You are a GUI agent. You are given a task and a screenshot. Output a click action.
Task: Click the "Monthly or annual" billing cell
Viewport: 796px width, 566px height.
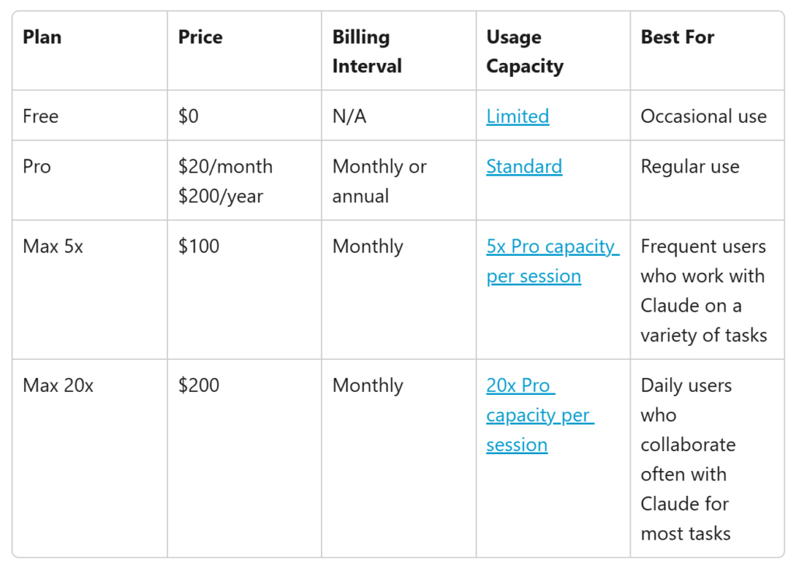(379, 181)
